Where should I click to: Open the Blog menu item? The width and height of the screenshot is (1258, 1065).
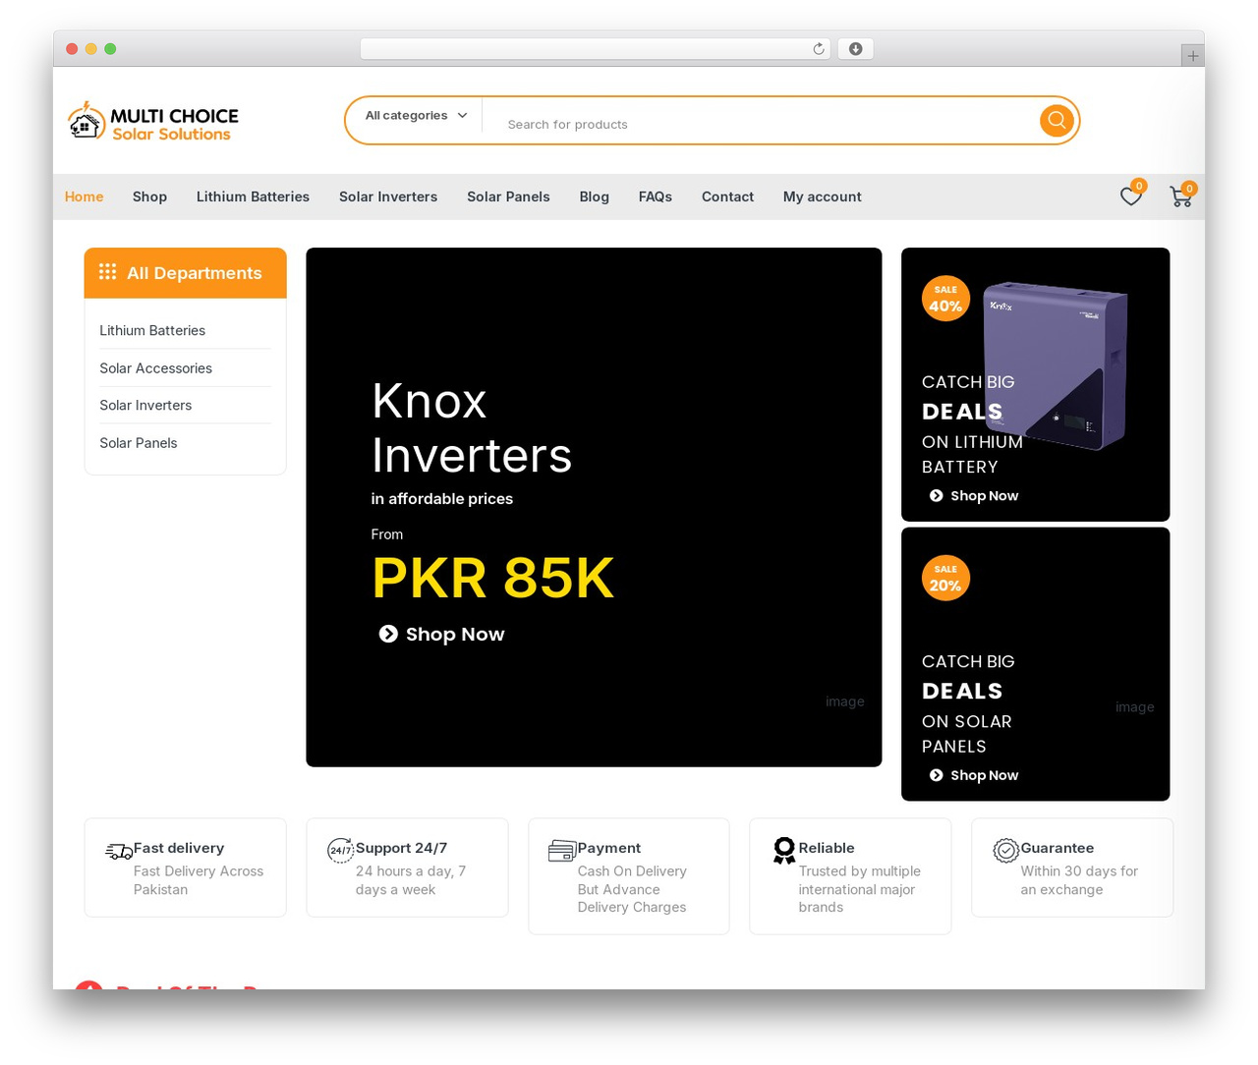[x=594, y=196]
